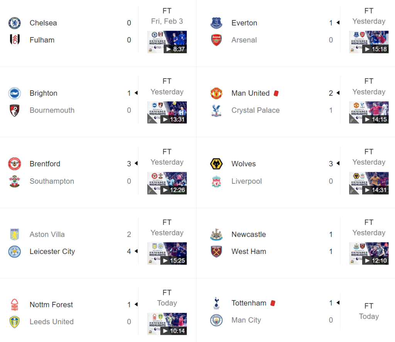Click the Tottenham red card icon

point(273,303)
